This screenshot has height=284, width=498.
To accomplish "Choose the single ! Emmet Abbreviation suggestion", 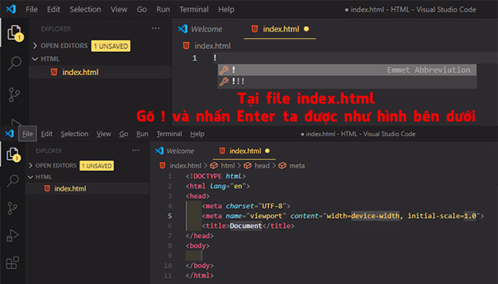I will coord(347,70).
